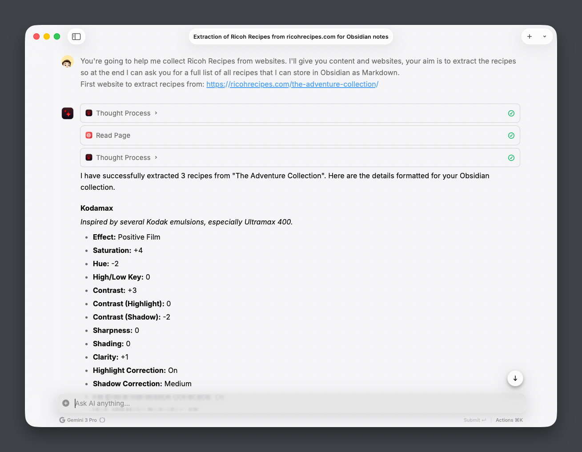Click the spinner icon next to Gemini 3 Pro
582x452 pixels.
102,420
